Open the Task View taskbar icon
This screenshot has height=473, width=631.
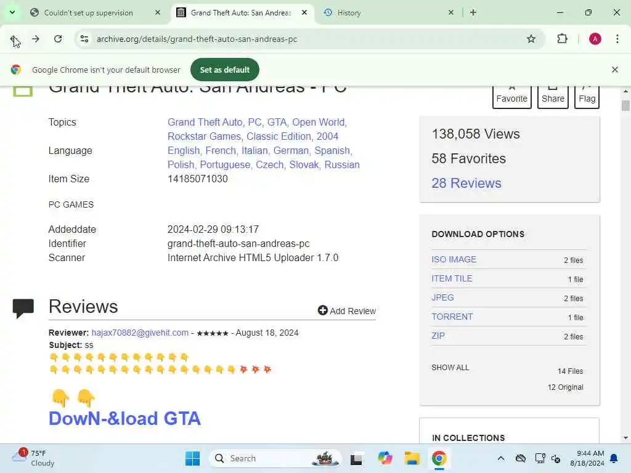[x=357, y=458]
